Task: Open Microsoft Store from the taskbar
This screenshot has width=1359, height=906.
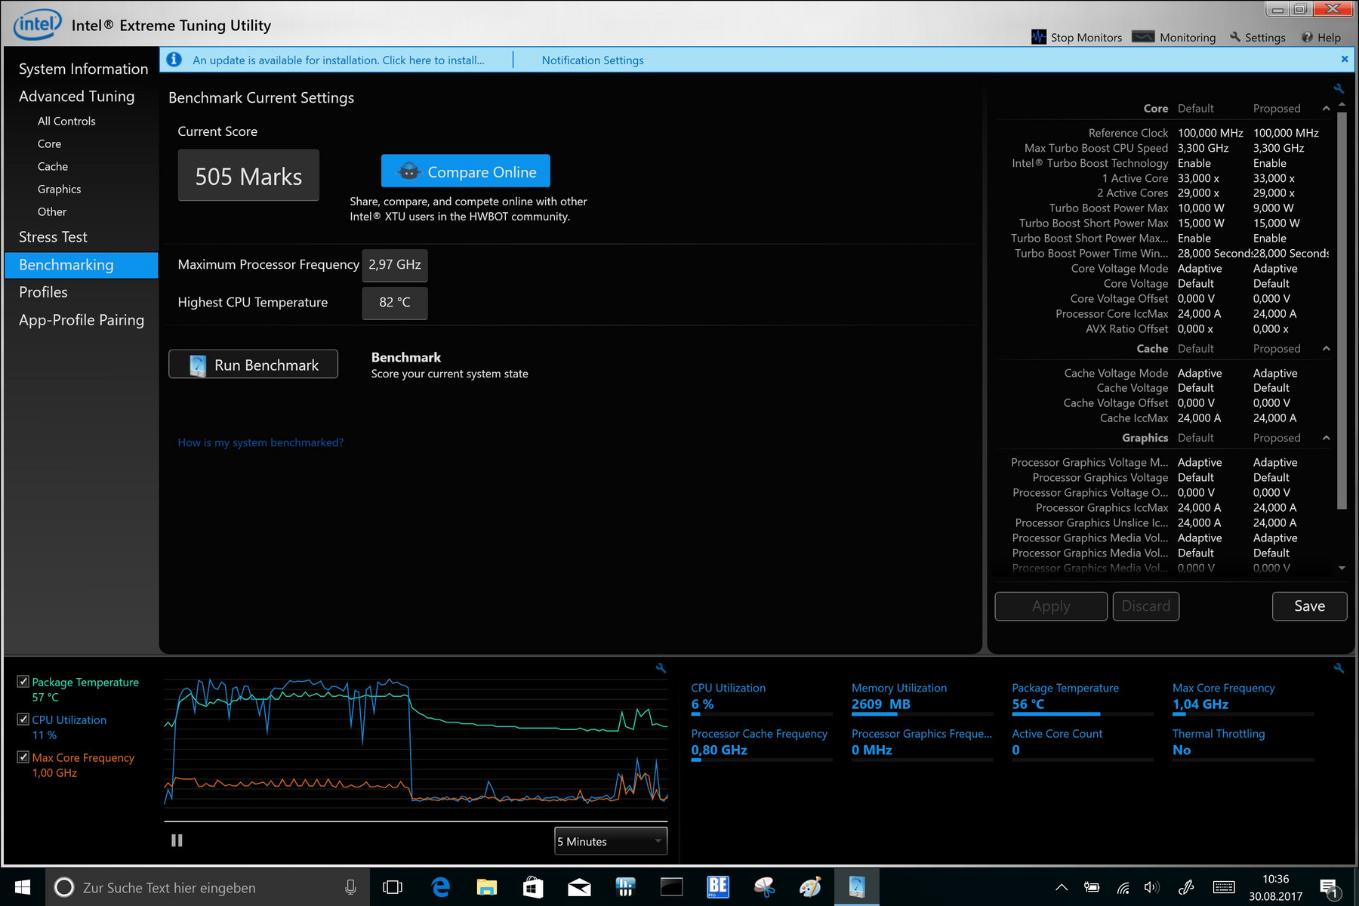Action: tap(533, 887)
